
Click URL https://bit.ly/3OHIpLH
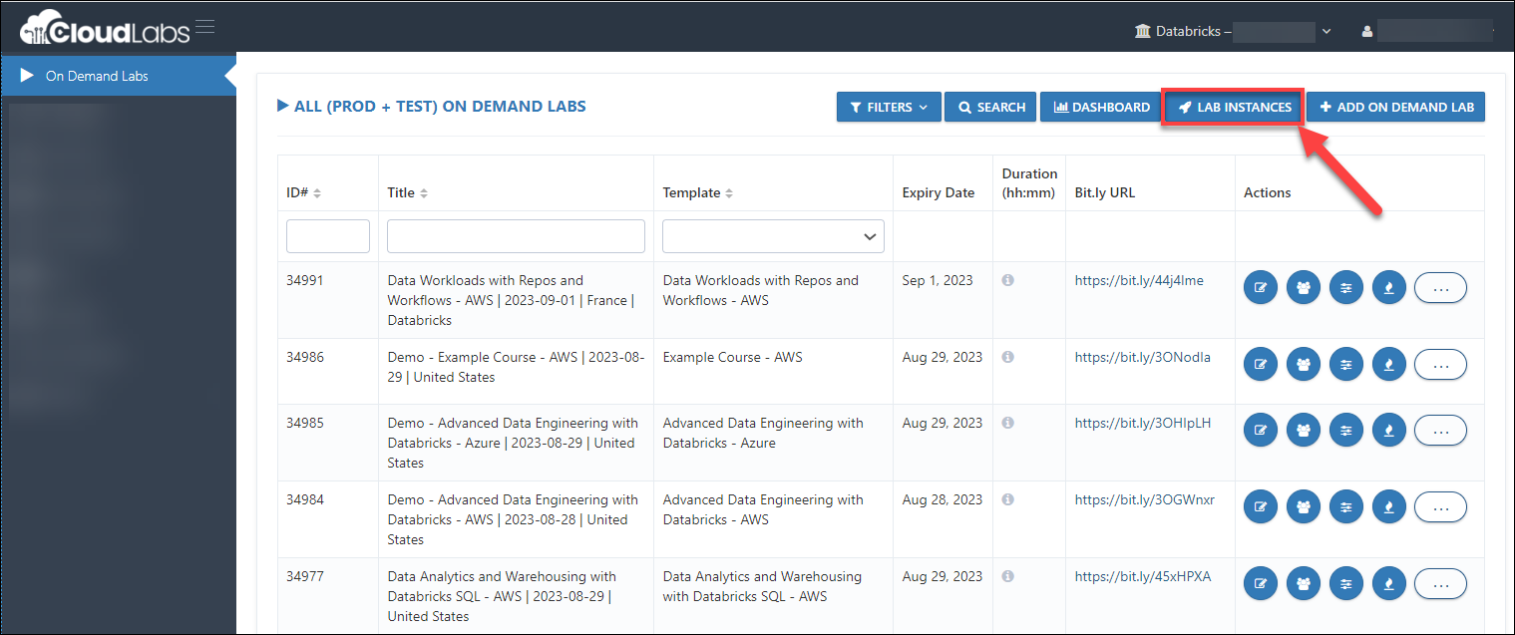pyautogui.click(x=1143, y=423)
